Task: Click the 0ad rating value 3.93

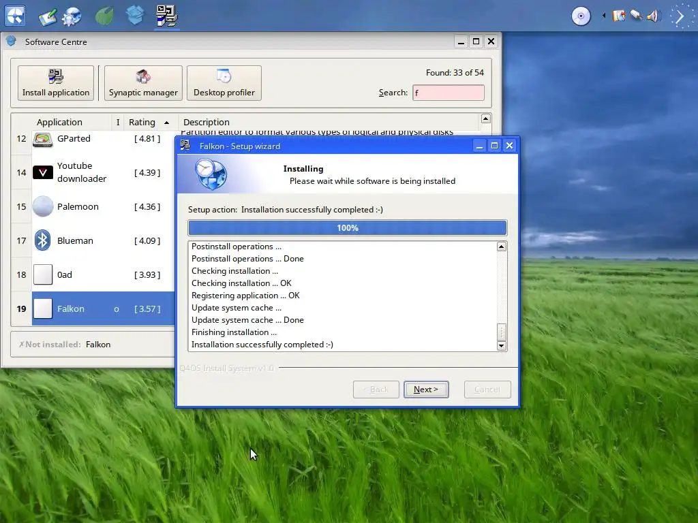Action: tap(147, 275)
